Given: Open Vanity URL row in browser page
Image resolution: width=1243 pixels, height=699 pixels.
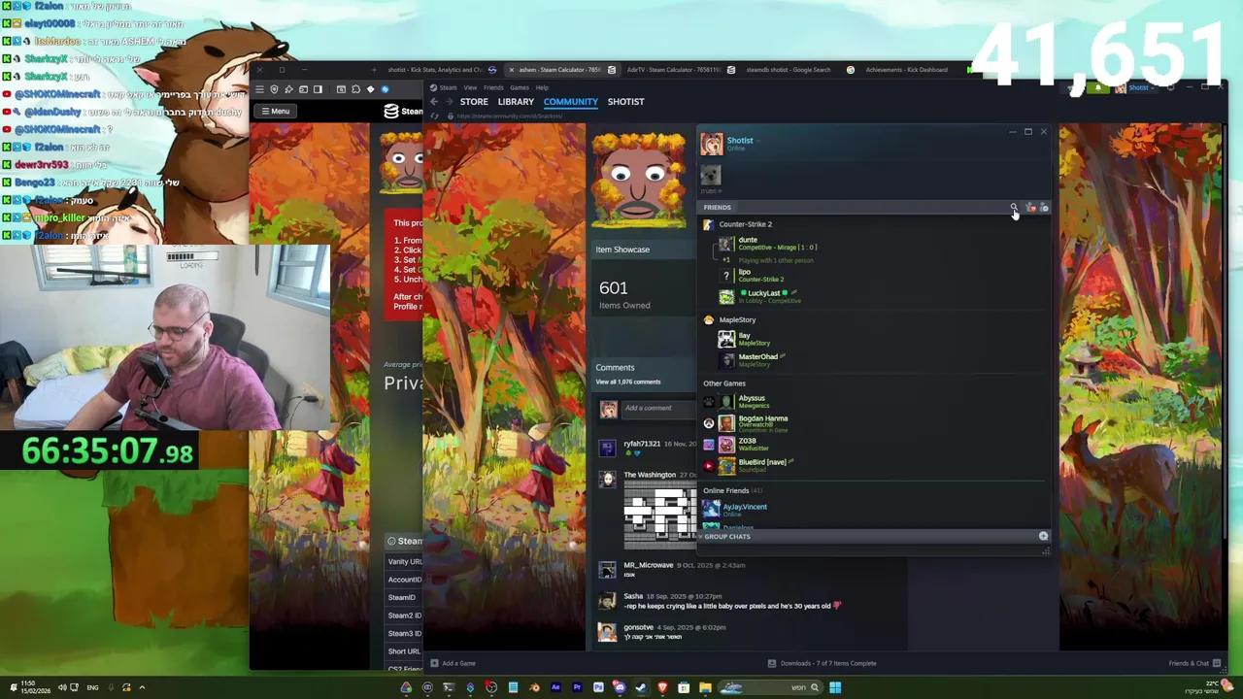Looking at the screenshot, I should [403, 561].
